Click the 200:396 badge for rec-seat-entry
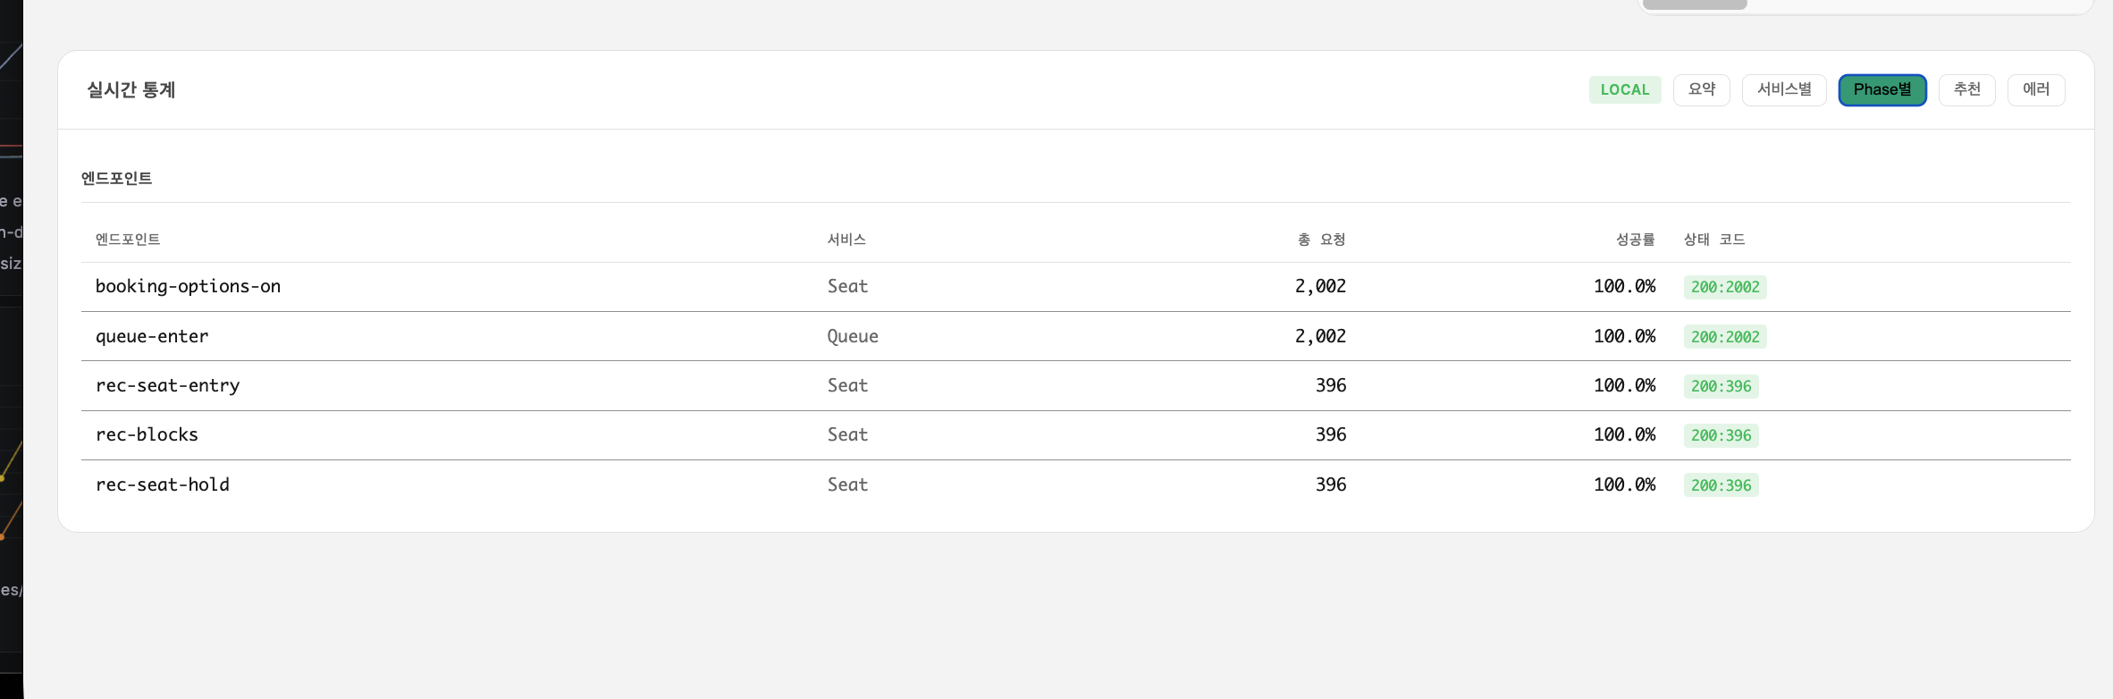This screenshot has height=699, width=2113. tap(1721, 386)
